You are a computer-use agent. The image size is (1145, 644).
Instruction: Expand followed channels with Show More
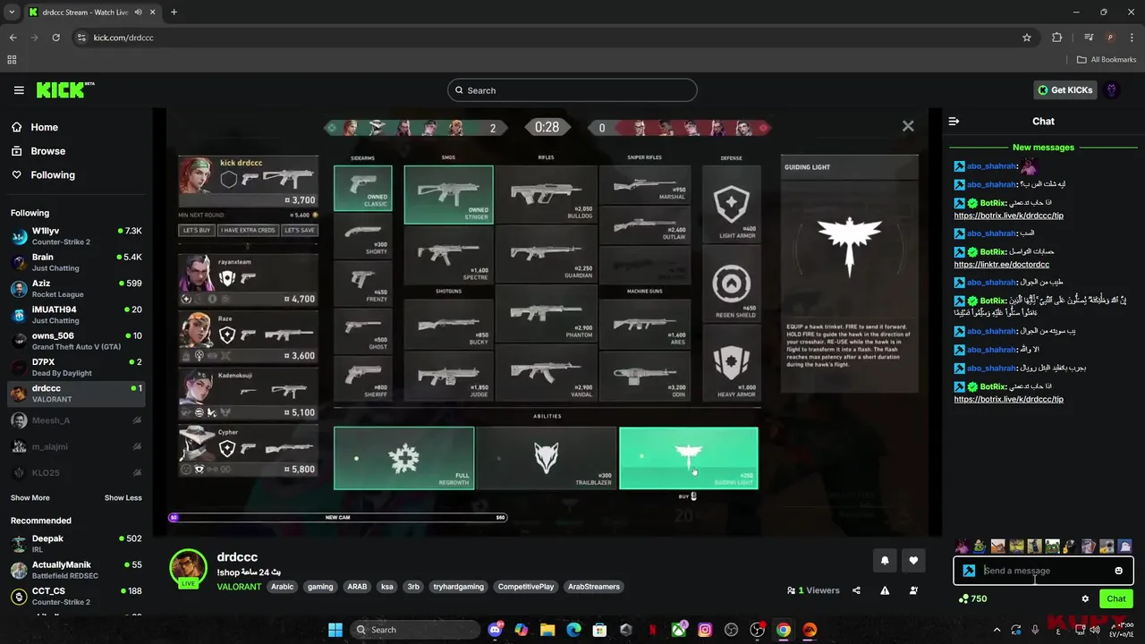pos(30,497)
